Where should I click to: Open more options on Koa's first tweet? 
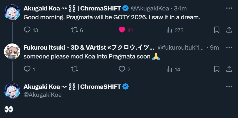[x=229, y=8]
